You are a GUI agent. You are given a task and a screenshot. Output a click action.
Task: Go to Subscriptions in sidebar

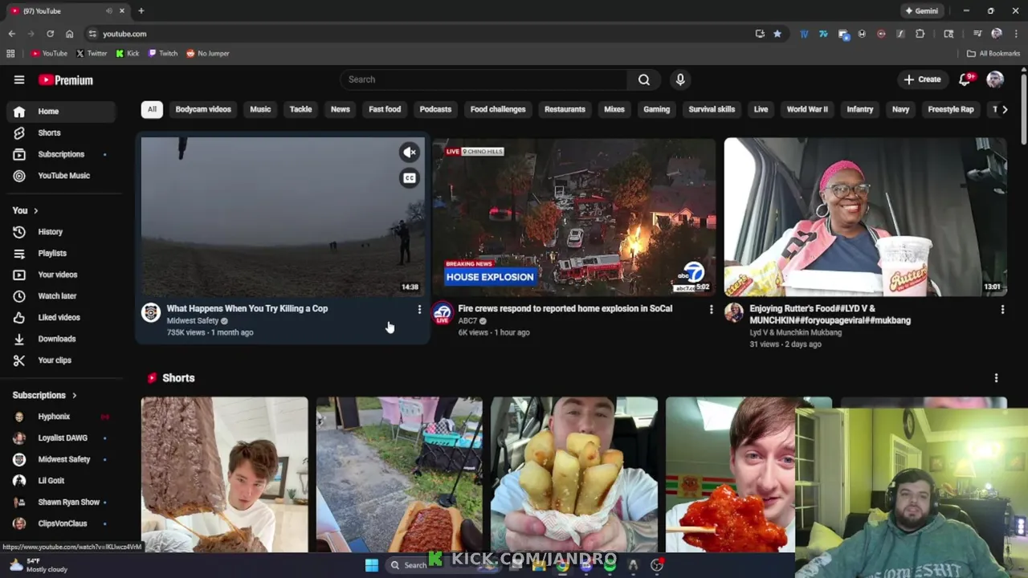pyautogui.click(x=61, y=154)
